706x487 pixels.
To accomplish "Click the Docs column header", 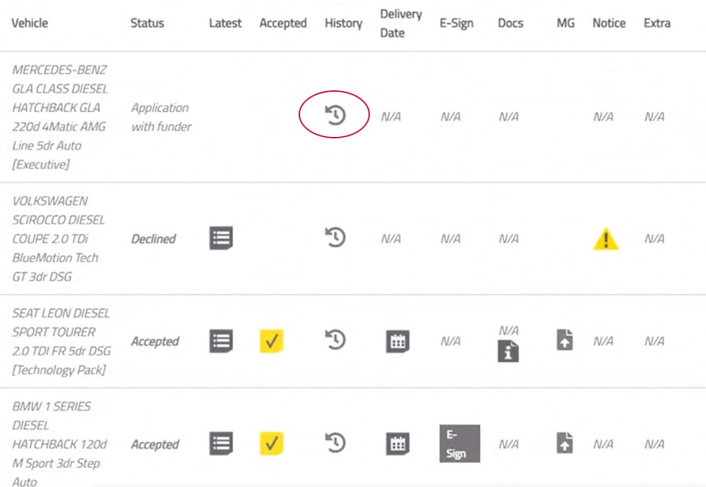I will point(510,23).
